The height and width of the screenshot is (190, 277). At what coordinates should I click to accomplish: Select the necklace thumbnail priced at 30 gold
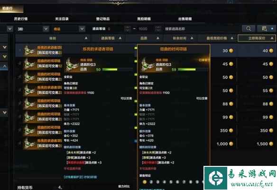point(29,51)
